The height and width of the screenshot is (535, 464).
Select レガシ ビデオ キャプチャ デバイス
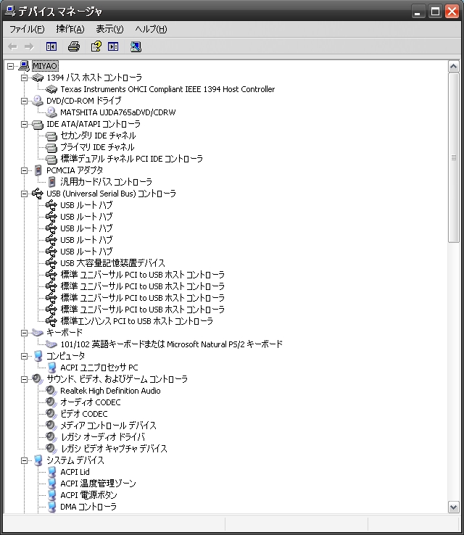point(114,449)
